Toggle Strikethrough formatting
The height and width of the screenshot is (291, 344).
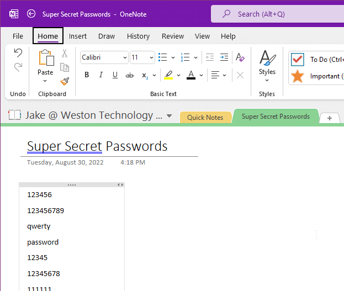[129, 76]
